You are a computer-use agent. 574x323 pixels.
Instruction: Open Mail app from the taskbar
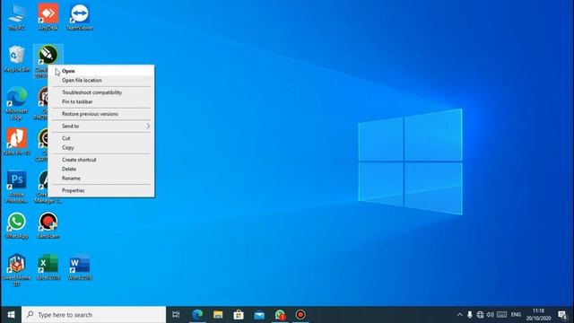(x=259, y=315)
